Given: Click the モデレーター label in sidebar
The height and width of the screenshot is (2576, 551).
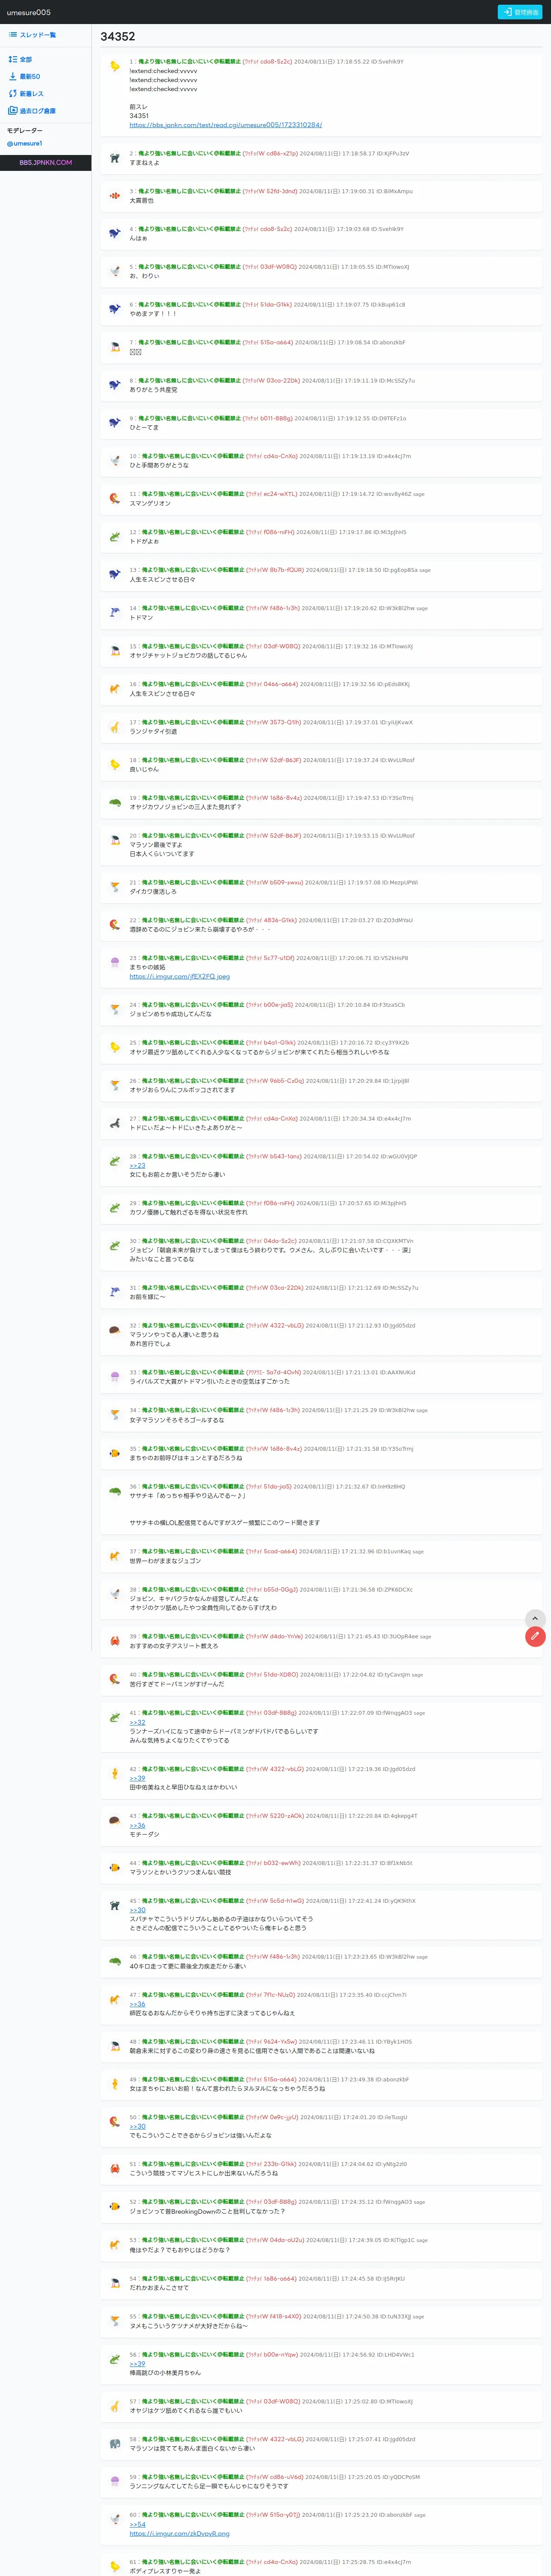Looking at the screenshot, I should pos(25,131).
